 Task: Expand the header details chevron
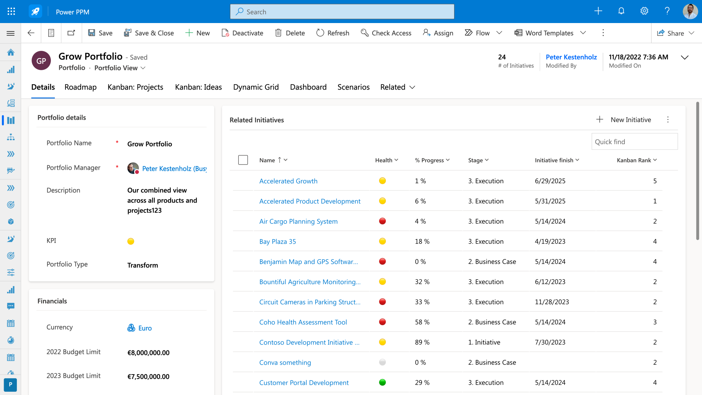(685, 57)
